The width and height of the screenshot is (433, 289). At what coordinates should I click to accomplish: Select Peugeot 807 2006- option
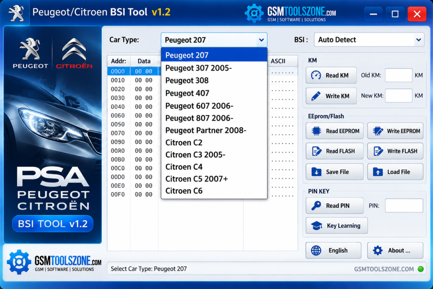click(x=214, y=118)
